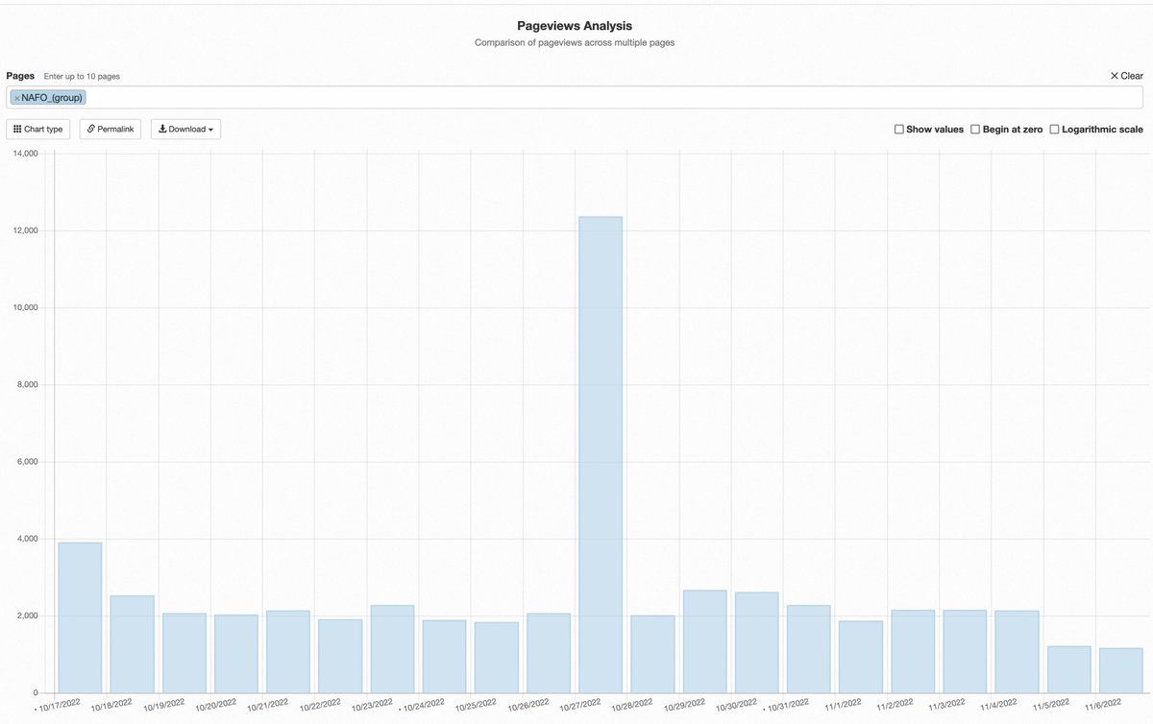Screen dimensions: 1153x724
Task: Toggle the Logarithmic scale checkbox
Action: [1055, 129]
